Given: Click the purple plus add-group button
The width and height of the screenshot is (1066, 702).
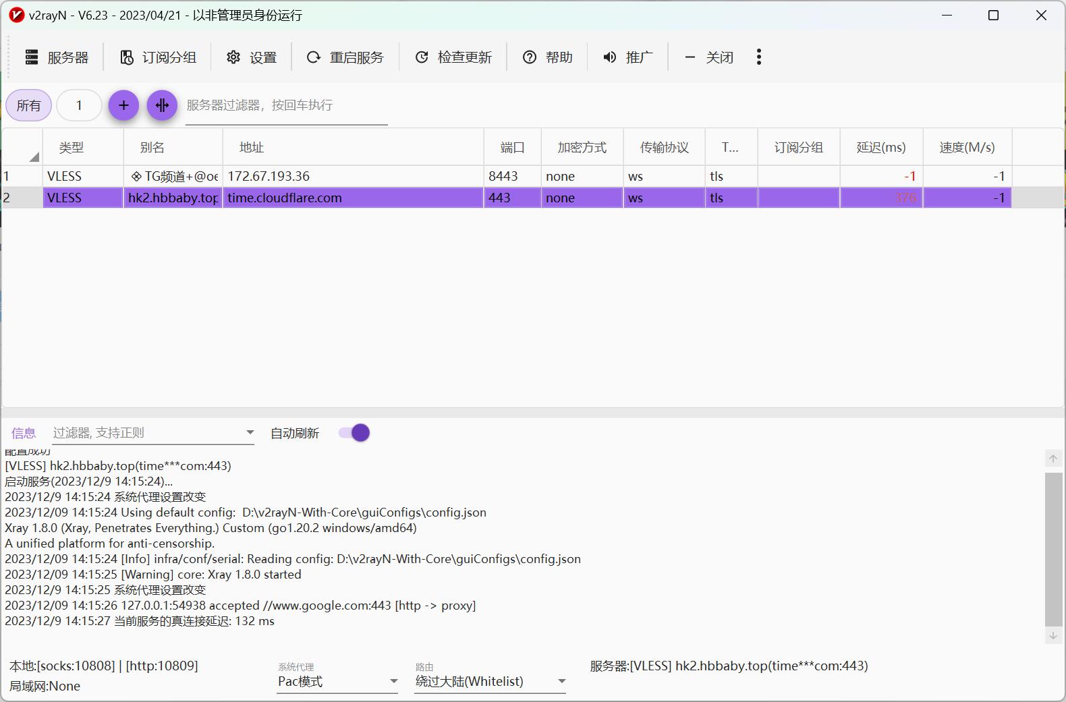Looking at the screenshot, I should (123, 105).
